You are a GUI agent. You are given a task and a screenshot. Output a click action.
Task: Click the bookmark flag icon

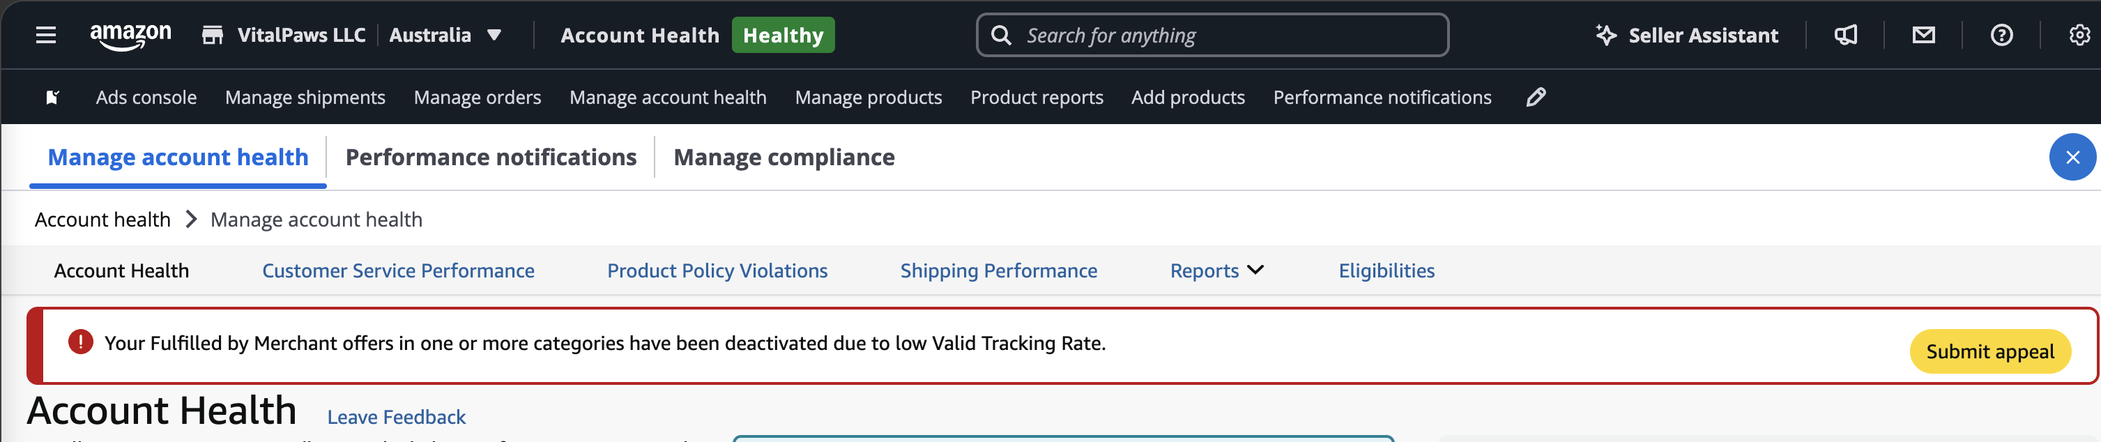52,97
